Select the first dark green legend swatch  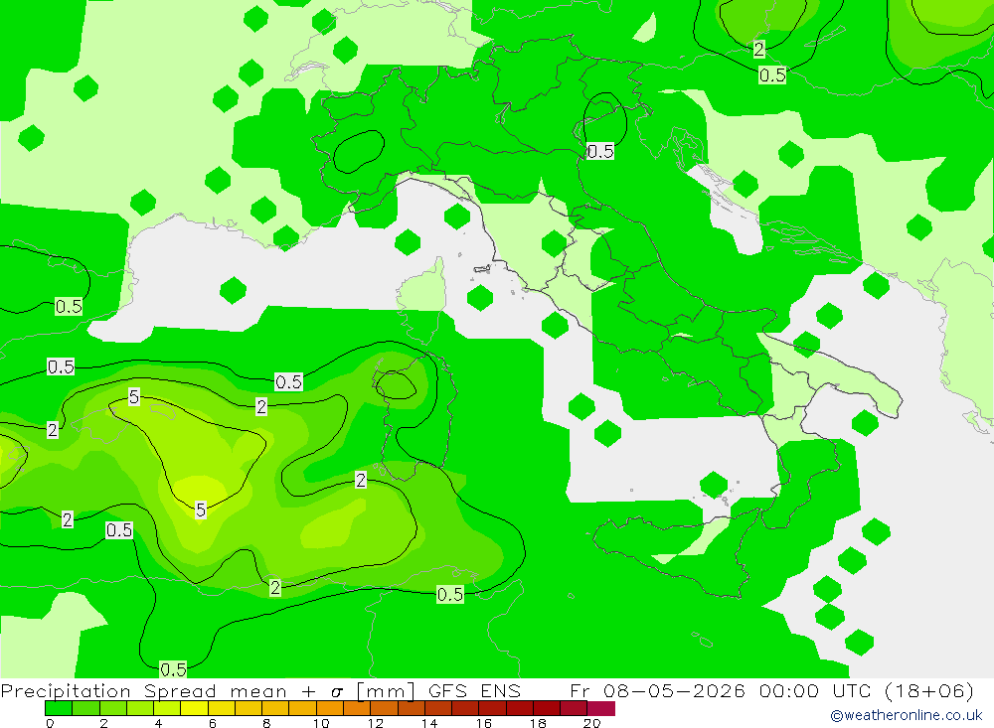tap(59, 708)
